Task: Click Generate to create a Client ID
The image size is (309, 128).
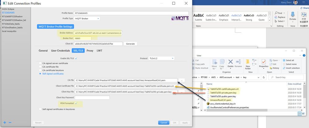Action: pos(130,44)
